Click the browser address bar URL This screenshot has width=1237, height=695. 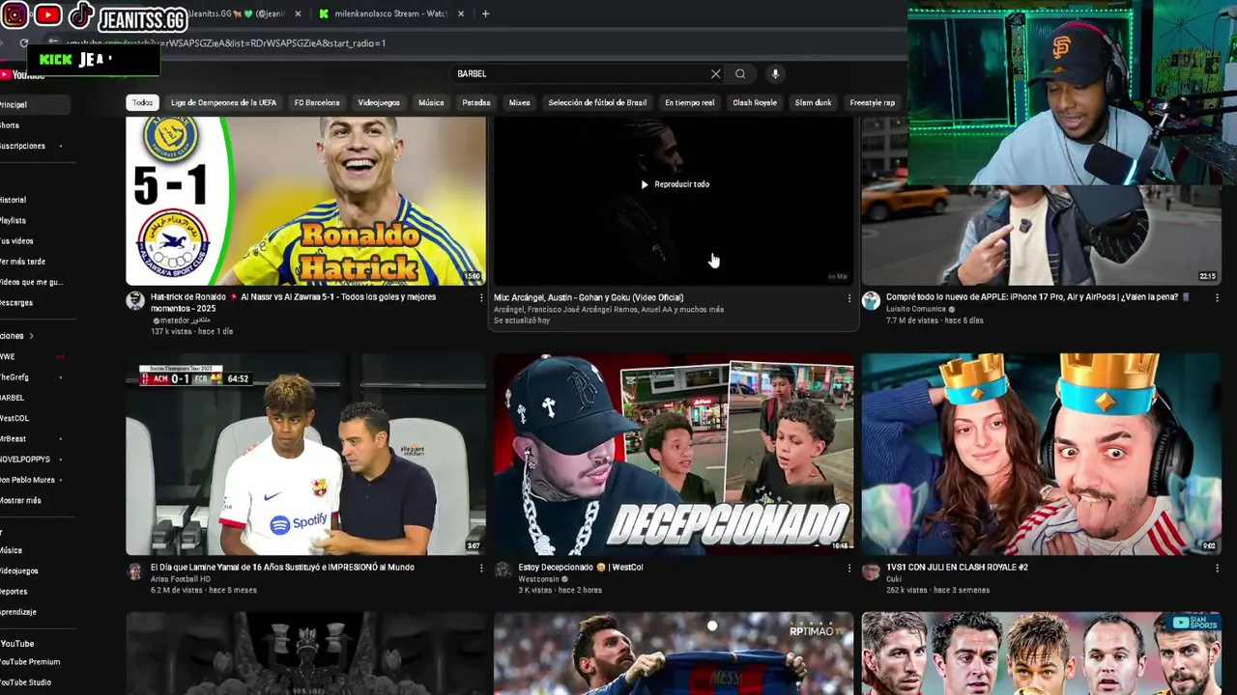pyautogui.click(x=225, y=43)
